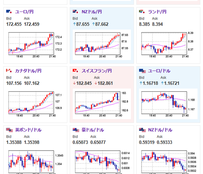Click the Australian Dollar/Dollar flag icon
This screenshot has width=203, height=174.
click(x=76, y=130)
